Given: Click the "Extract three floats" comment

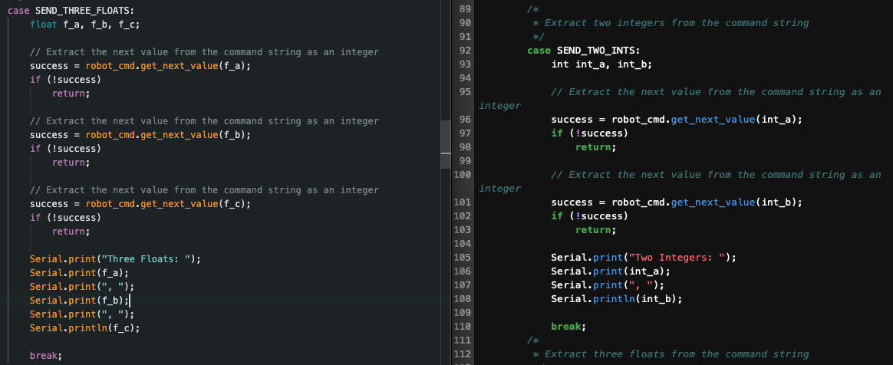Looking at the screenshot, I should (676, 354).
